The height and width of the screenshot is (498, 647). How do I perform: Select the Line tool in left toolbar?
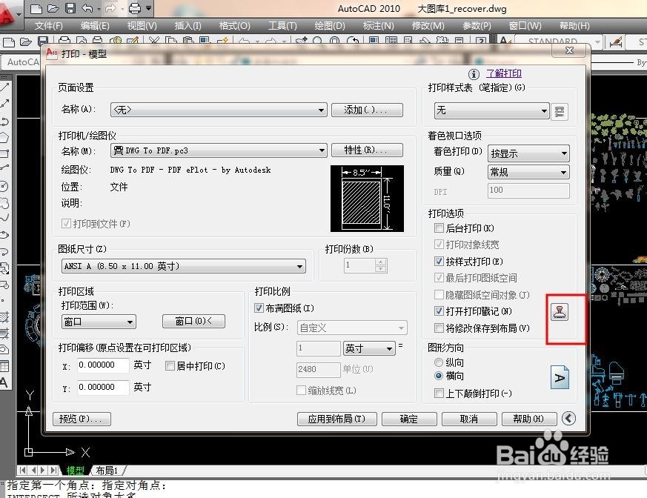click(x=4, y=87)
